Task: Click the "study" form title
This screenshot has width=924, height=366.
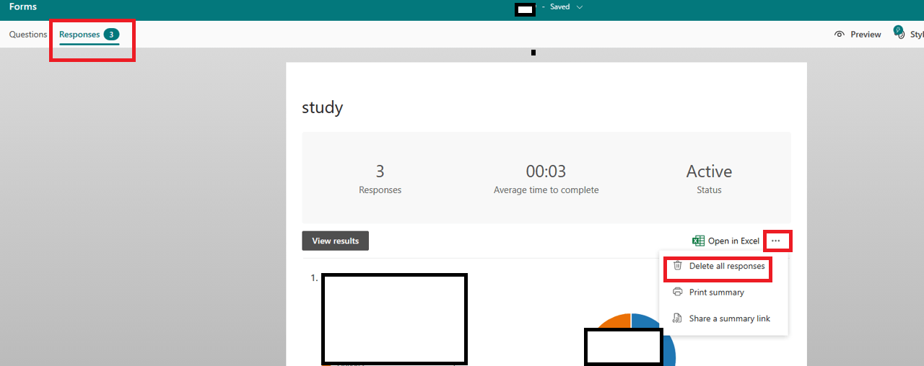Action: coord(323,108)
